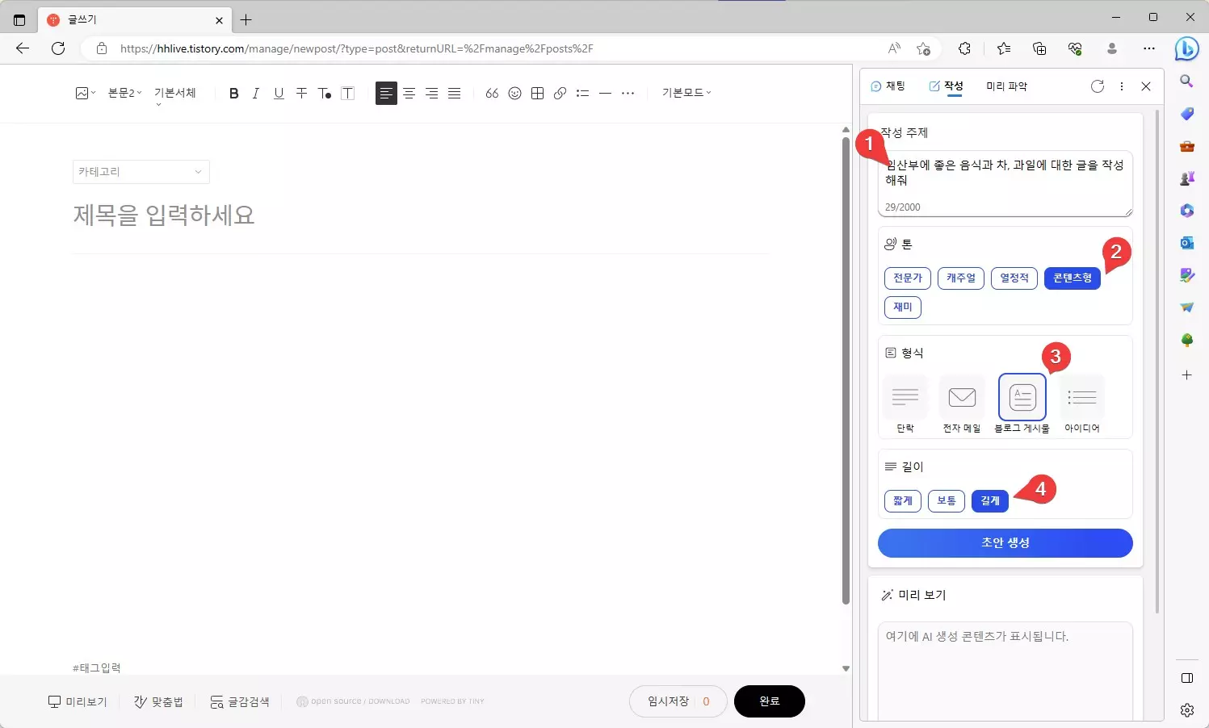The image size is (1209, 728).
Task: Open more editor toolbar options
Action: [x=628, y=94]
